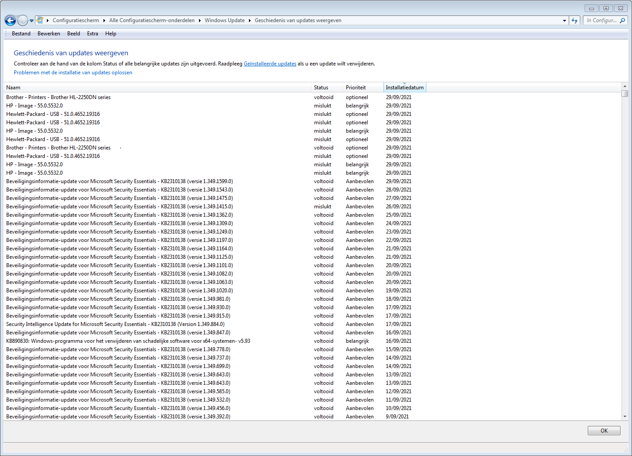Minimize the update history window
The width and height of the screenshot is (632, 456).
click(x=591, y=8)
